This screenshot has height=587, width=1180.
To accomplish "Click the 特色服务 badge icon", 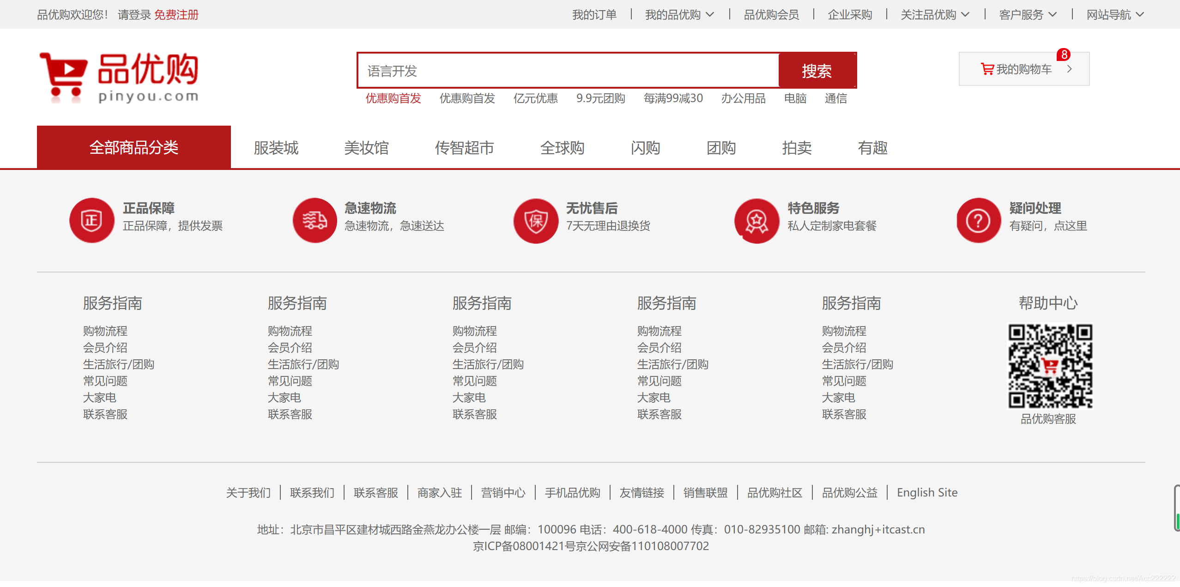I will 756,221.
